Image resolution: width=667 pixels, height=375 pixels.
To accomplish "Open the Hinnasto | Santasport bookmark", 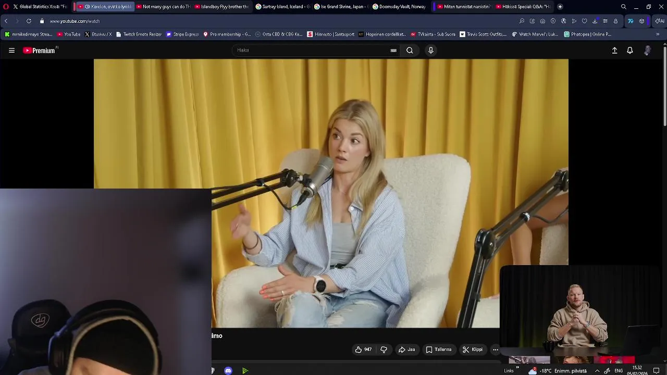I will (331, 34).
